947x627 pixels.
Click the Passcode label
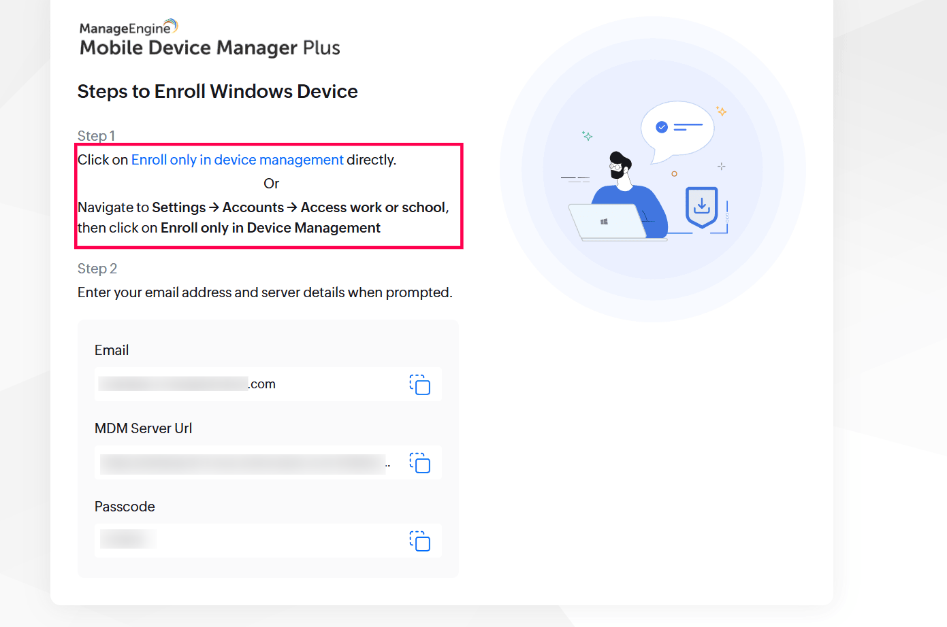(125, 507)
